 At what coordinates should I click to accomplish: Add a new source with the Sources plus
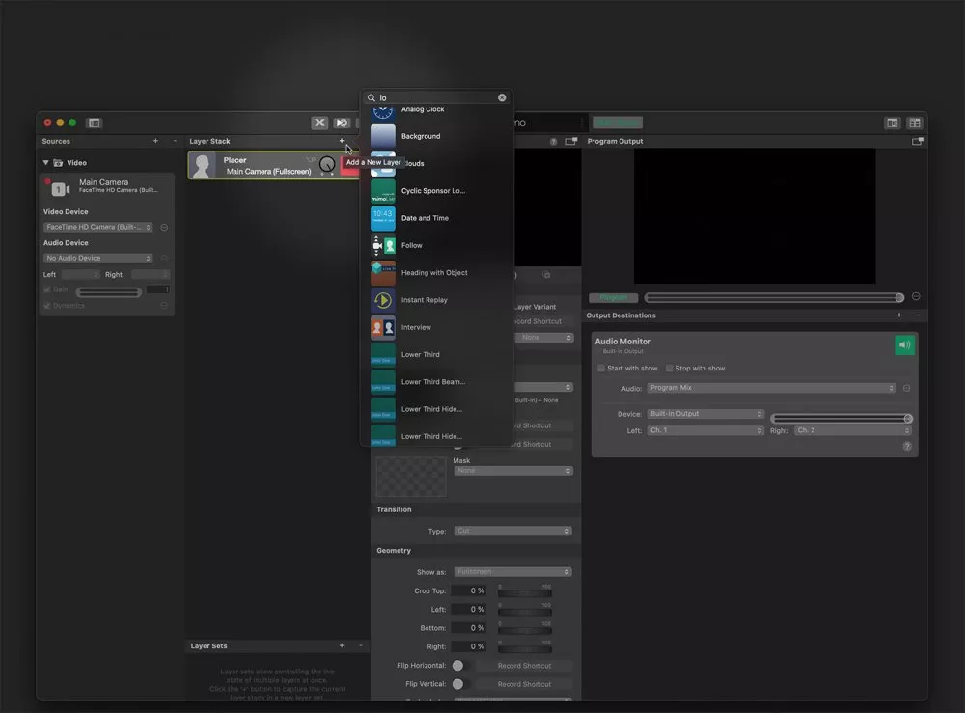tap(155, 141)
